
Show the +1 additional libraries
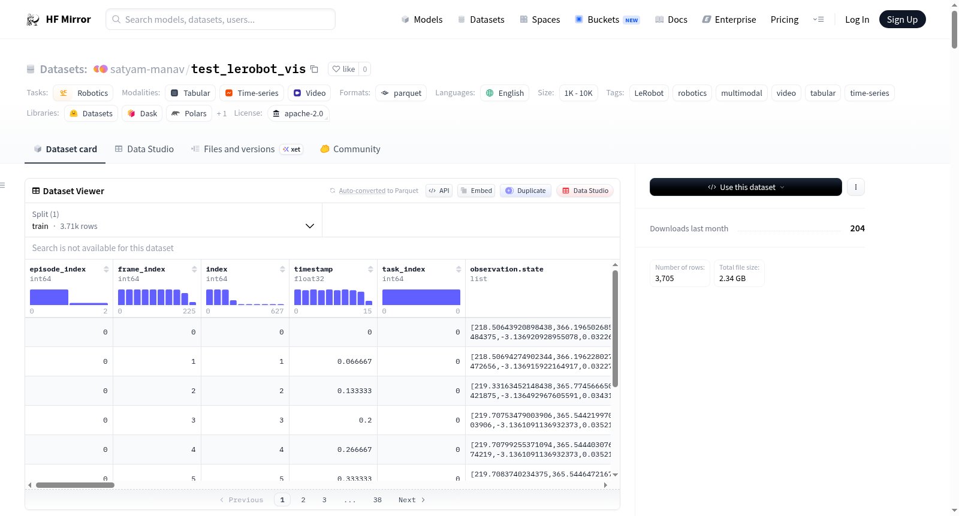[222, 113]
